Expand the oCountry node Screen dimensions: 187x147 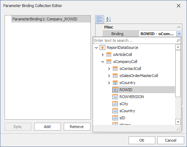coord(109,83)
